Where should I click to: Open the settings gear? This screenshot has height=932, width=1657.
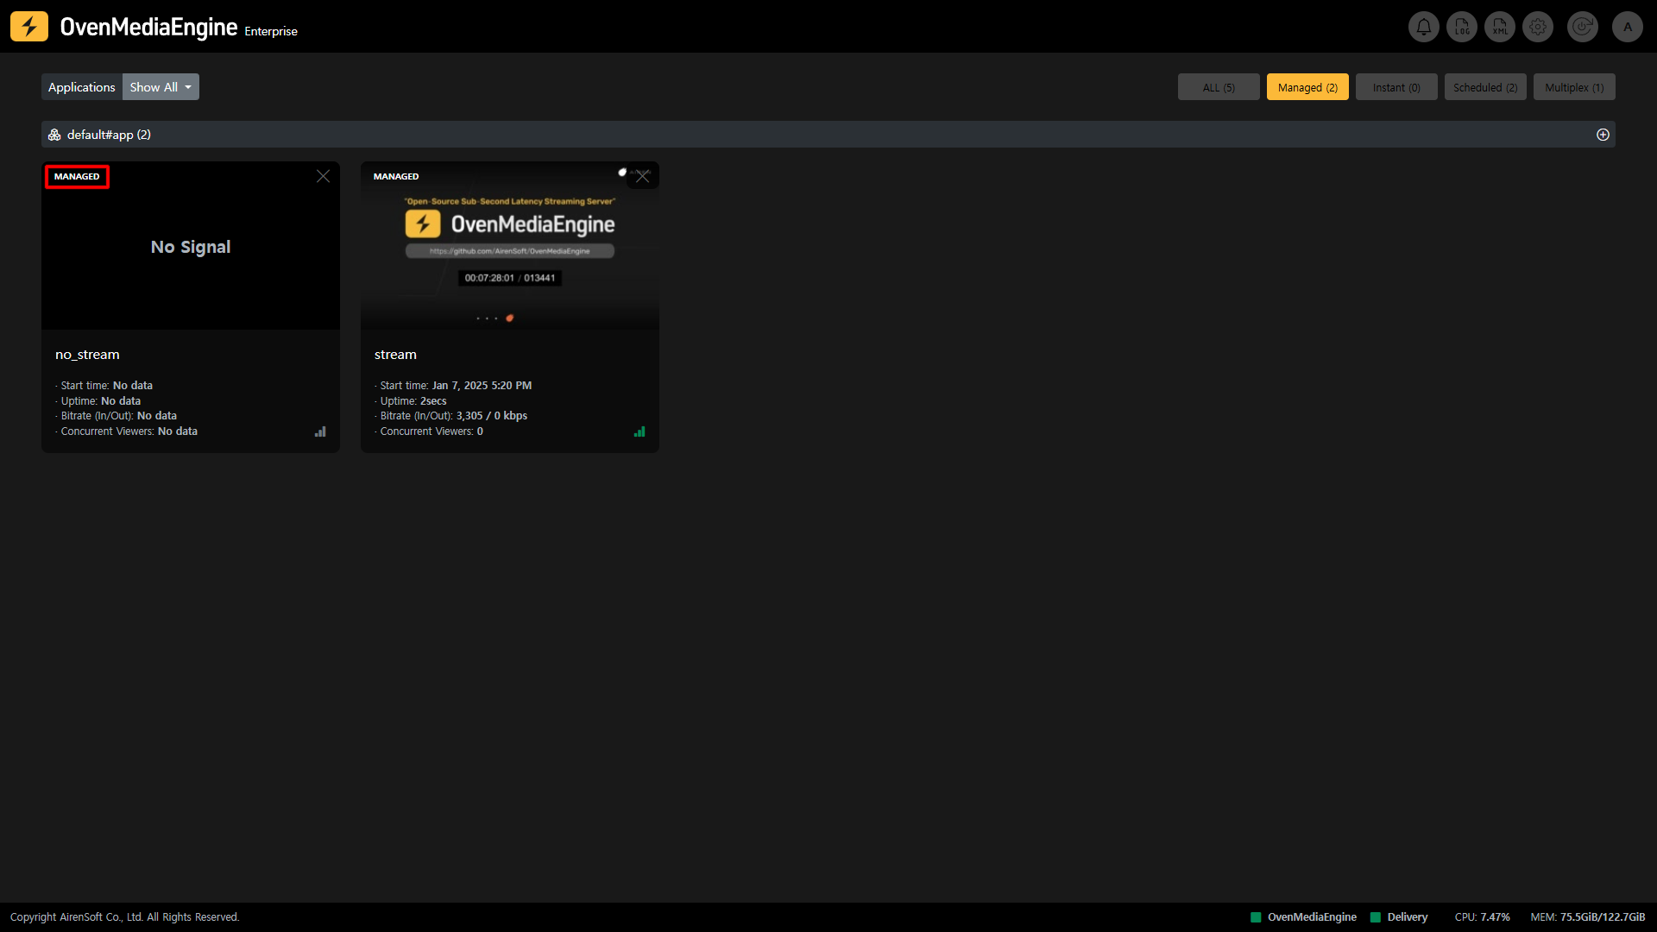coord(1537,27)
